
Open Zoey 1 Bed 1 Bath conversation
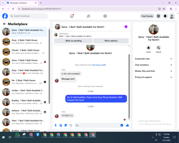click(x=24, y=72)
